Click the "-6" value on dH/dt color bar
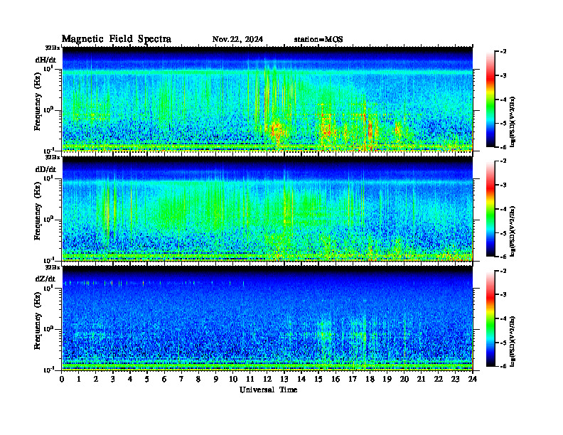 click(x=503, y=147)
